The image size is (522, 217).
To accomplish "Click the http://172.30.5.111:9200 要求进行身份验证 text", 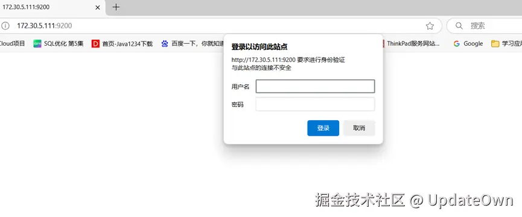I will coord(288,60).
